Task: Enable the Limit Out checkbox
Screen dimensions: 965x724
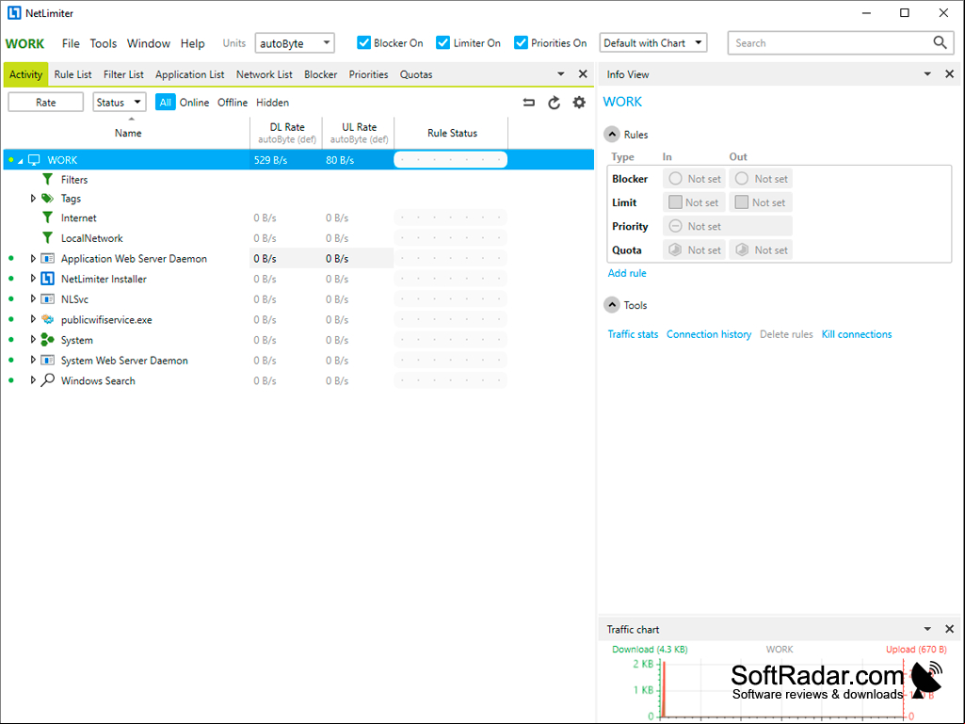Action: pyautogui.click(x=742, y=201)
